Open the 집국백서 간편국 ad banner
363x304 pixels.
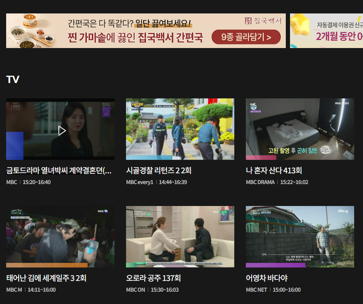click(x=146, y=31)
